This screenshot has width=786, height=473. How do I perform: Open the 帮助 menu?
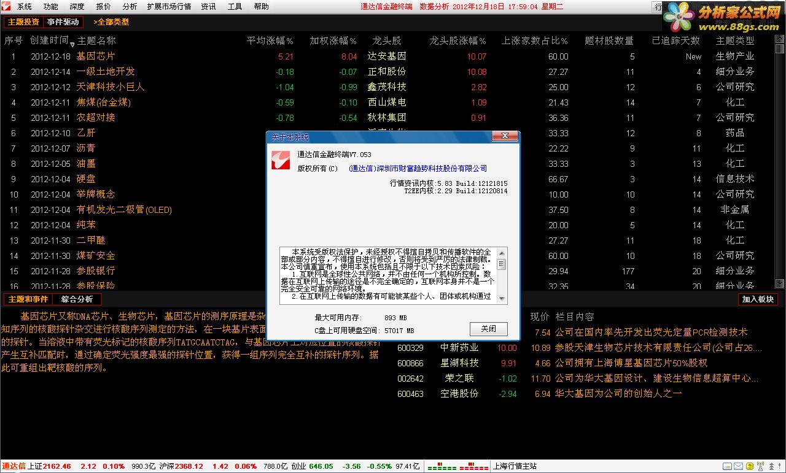(261, 7)
